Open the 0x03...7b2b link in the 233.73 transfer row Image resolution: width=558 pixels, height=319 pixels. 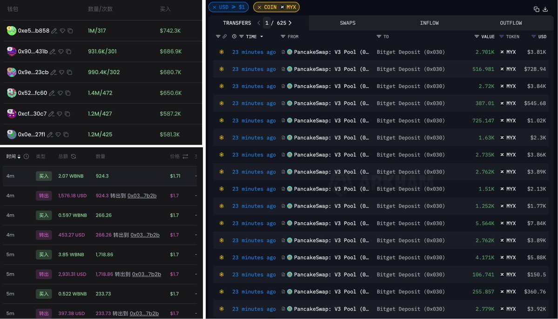tap(144, 313)
